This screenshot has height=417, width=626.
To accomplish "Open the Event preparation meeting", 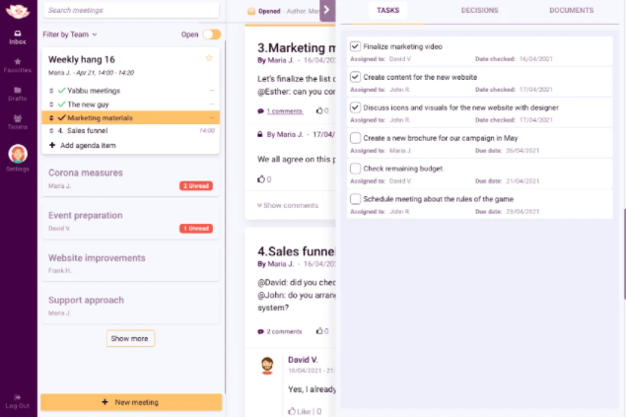I will pyautogui.click(x=130, y=221).
